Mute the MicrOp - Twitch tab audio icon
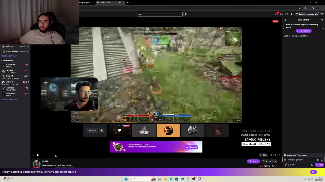Viewport: 325px width, 182px height. pos(120,3)
